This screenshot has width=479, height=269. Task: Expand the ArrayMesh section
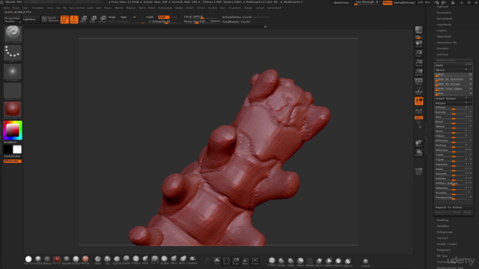click(x=445, y=19)
